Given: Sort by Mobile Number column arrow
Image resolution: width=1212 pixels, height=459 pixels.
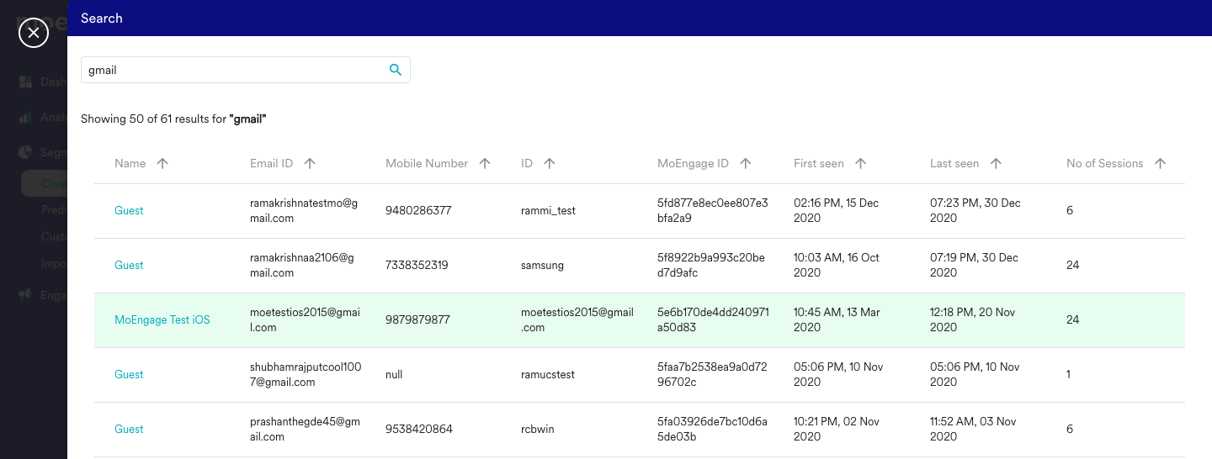Looking at the screenshot, I should [485, 164].
